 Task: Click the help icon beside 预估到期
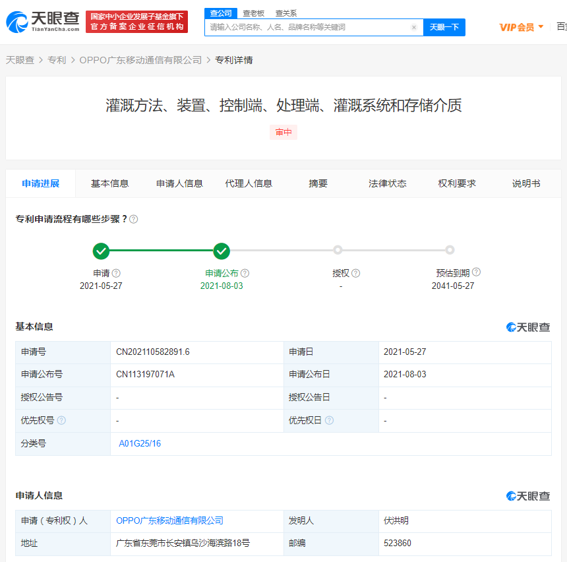click(x=476, y=272)
